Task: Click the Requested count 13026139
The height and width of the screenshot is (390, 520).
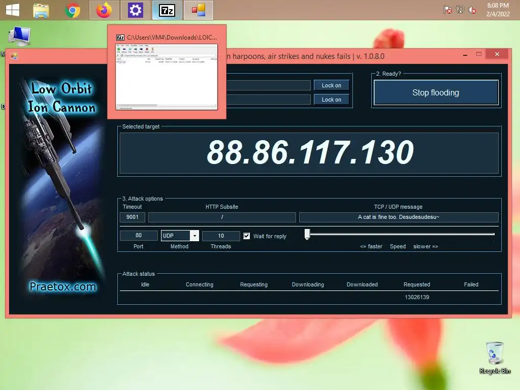Action: tap(417, 297)
